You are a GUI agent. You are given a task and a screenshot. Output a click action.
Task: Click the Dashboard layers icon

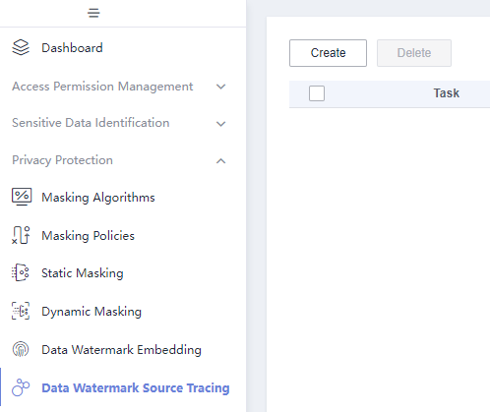pos(21,48)
